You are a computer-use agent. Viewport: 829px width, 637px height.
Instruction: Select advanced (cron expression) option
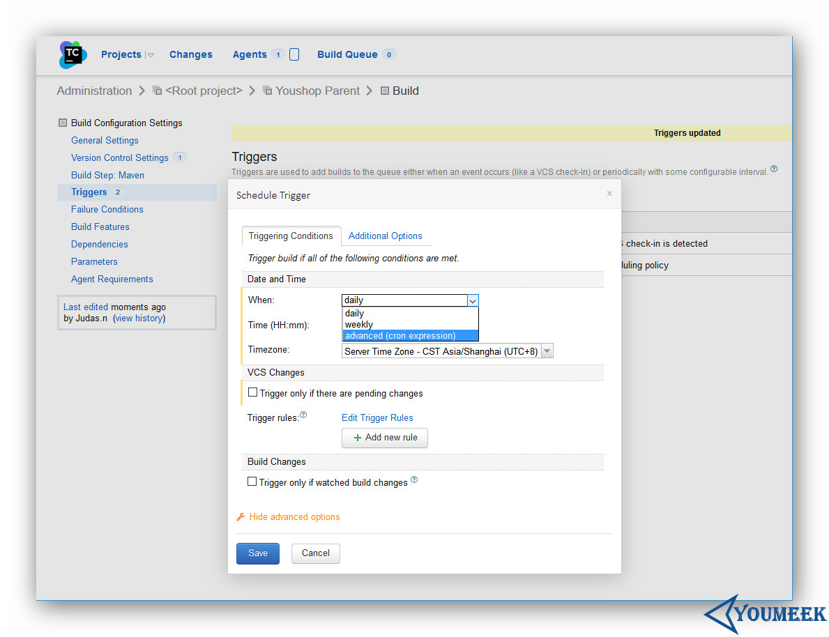pos(410,336)
